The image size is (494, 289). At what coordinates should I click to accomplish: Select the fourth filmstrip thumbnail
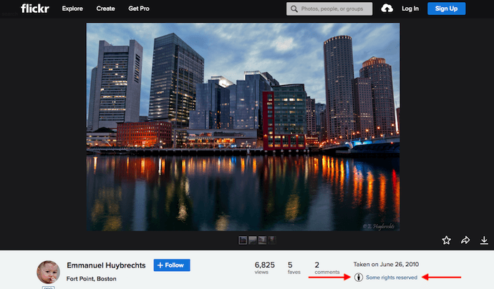click(x=272, y=240)
